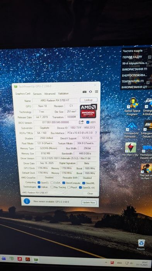
Task: Open the Recycle Bin on desktop
Action: click(x=141, y=244)
